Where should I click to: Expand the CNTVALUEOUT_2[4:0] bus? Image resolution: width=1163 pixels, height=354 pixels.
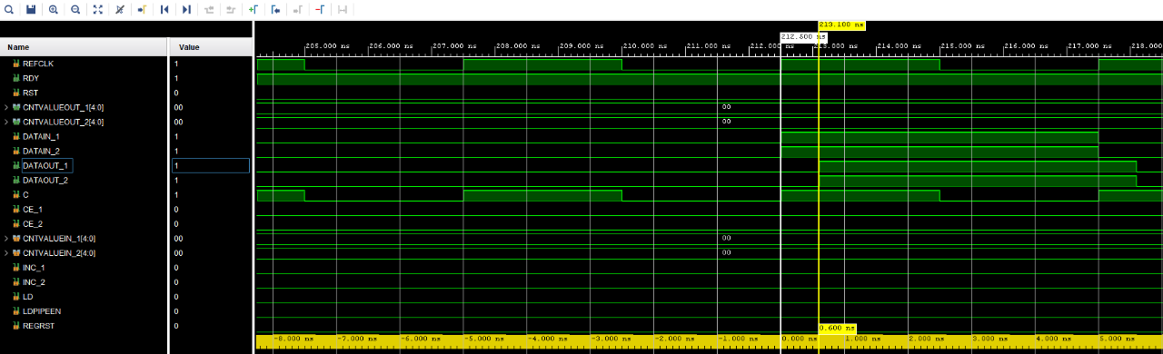(x=6, y=122)
